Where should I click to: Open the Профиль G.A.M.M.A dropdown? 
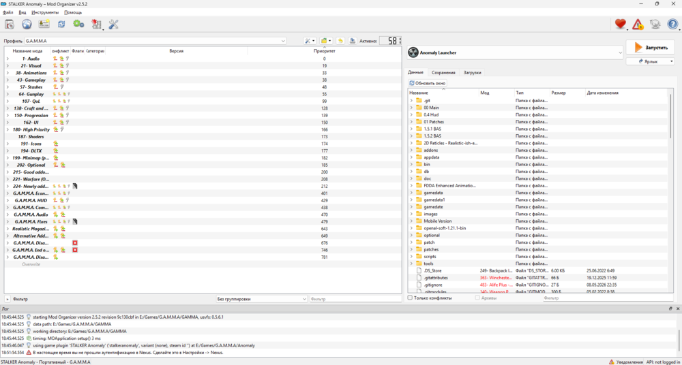(x=155, y=41)
